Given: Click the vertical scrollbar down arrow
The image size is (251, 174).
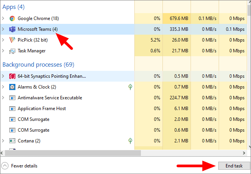Looking at the screenshot, I should pos(249,146).
